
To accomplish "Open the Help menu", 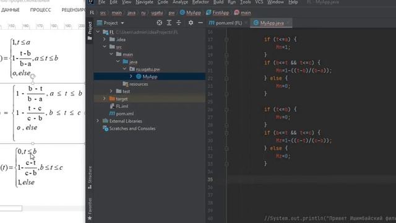I will [x=293, y=2].
